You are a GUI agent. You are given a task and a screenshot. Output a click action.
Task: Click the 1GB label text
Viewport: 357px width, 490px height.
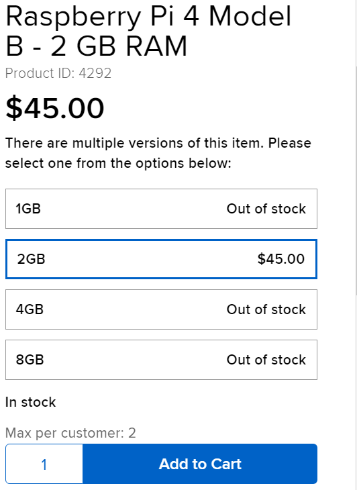tap(28, 209)
